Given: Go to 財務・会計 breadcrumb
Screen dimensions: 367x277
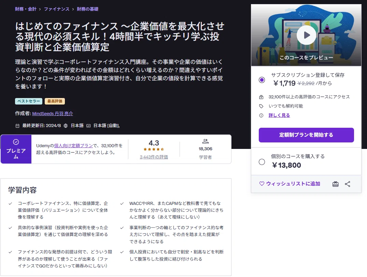Looking at the screenshot, I should click(x=26, y=9).
